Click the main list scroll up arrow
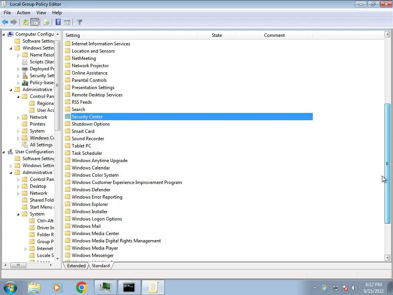Viewport: 393px width, 295px height. click(x=388, y=34)
